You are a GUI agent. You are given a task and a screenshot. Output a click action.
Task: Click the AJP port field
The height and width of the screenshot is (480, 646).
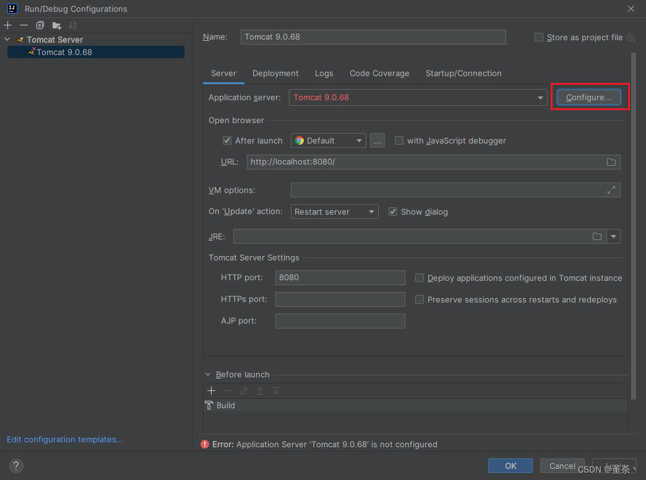340,321
